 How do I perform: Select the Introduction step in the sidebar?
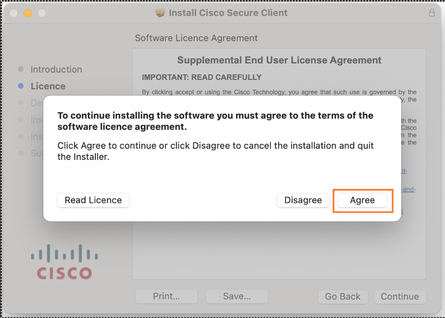[x=56, y=69]
